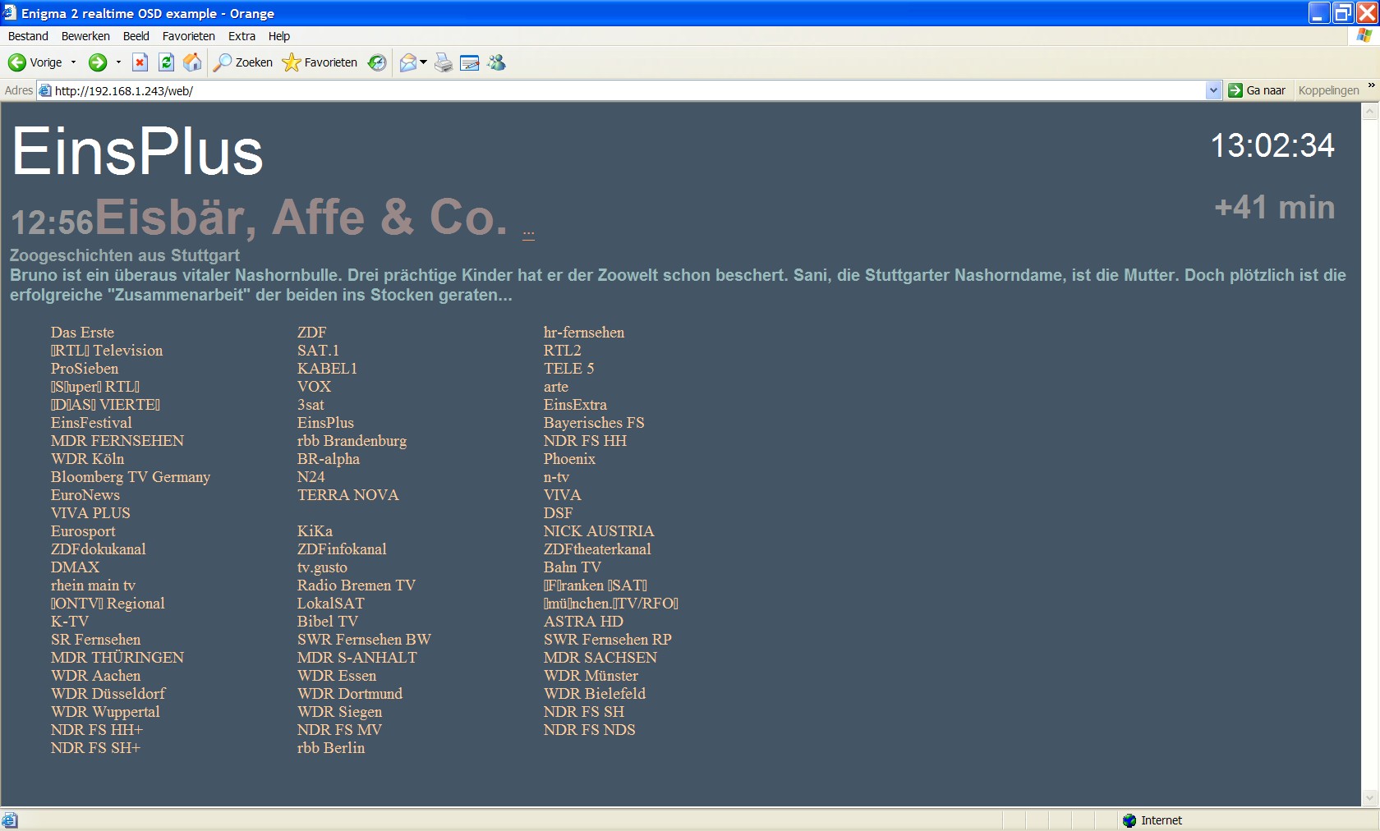This screenshot has width=1380, height=831.
Task: Click the red Stop loading icon
Action: click(x=140, y=62)
